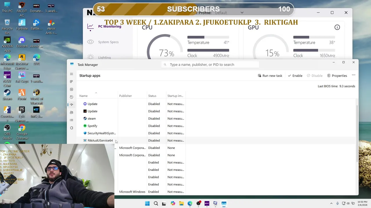Screen dimensions: 371x208
Task: Select Battle.net desktop shortcut
Action: [37, 25]
